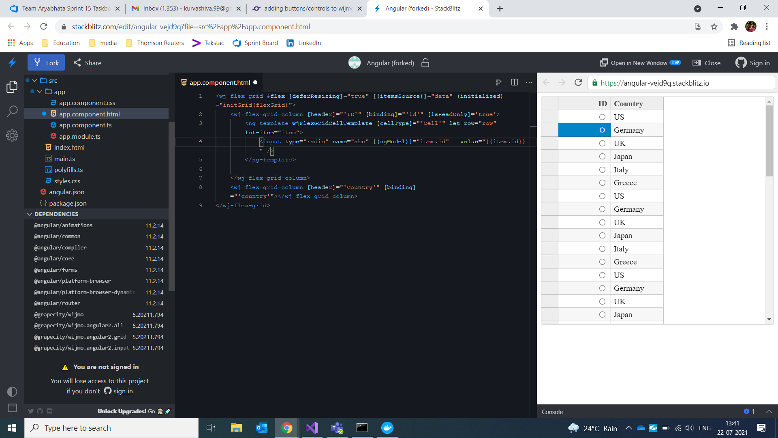Select radio button in second Germany row
This screenshot has width=778, height=438.
(602, 209)
